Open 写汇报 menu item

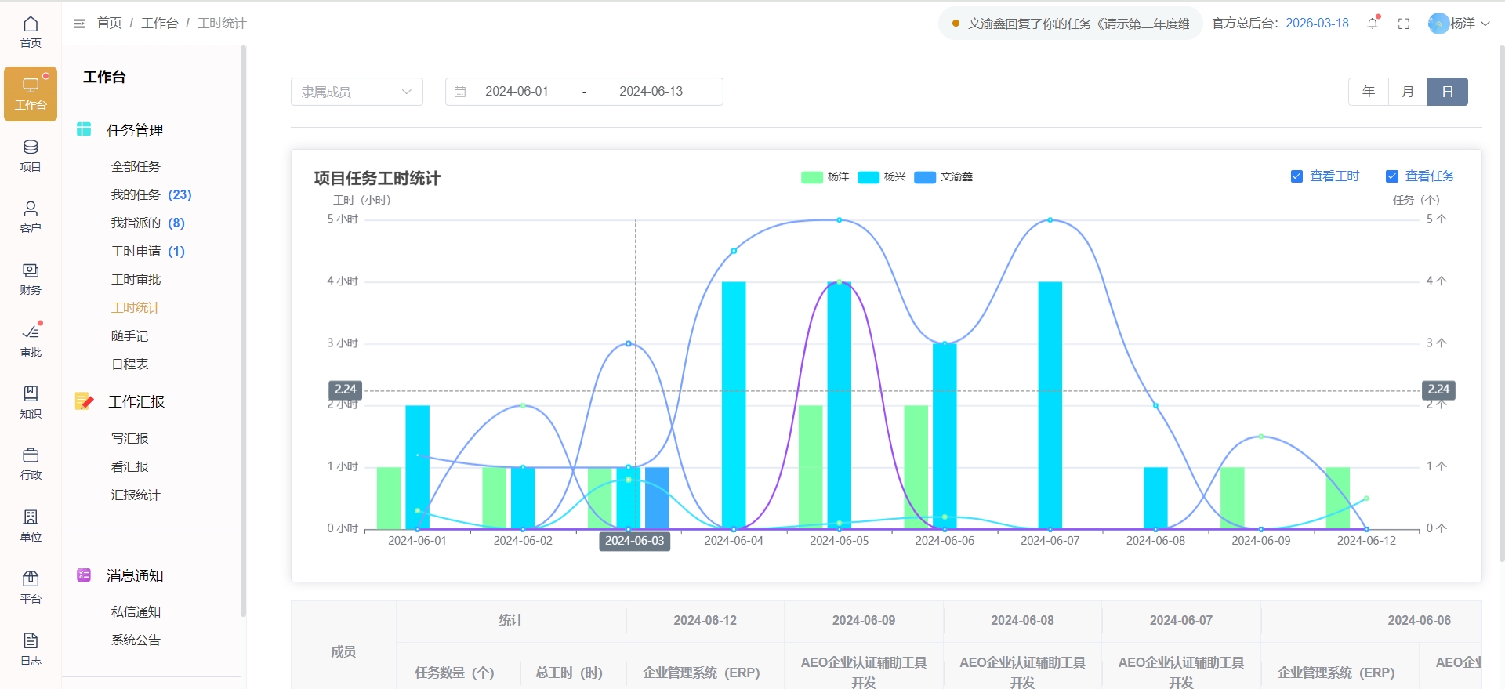click(x=129, y=438)
